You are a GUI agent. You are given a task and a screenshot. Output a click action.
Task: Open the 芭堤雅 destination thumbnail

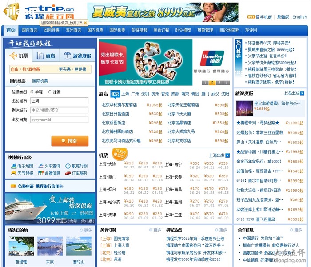(21, 246)
